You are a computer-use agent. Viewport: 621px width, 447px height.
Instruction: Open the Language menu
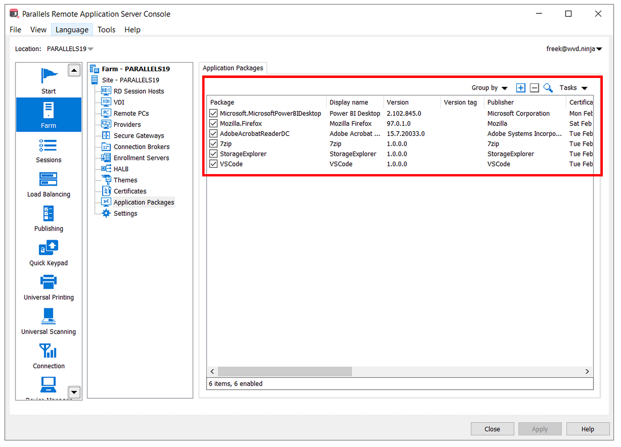[72, 30]
